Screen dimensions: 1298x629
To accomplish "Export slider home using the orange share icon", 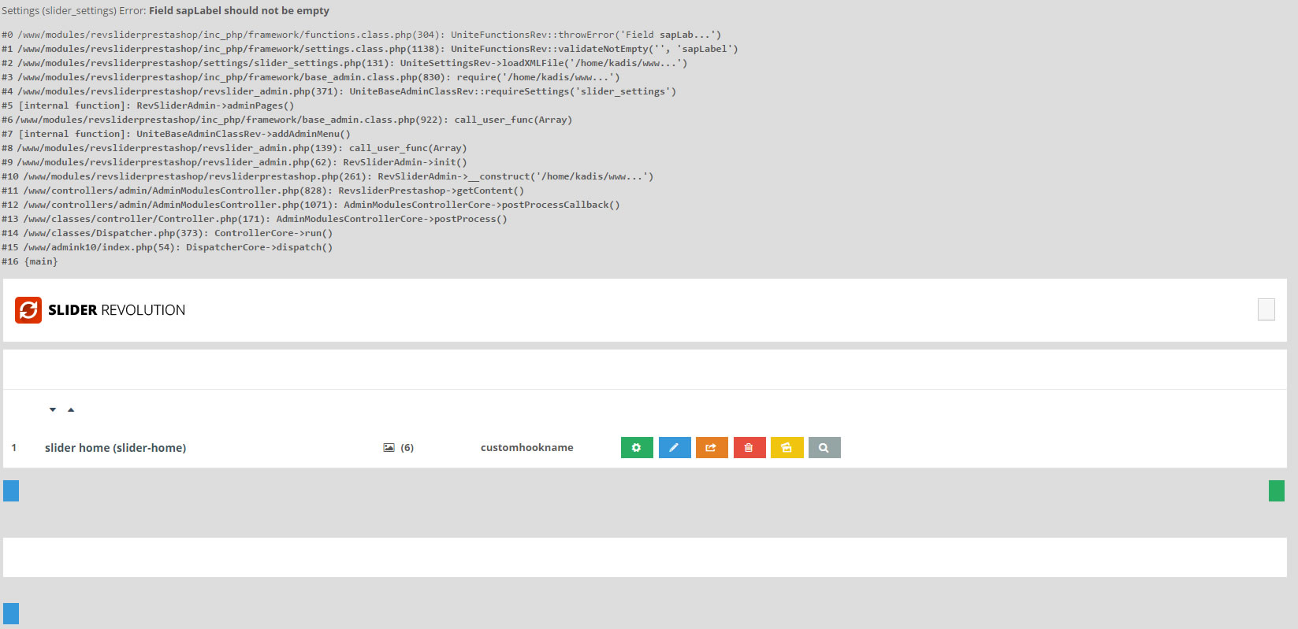I will 712,447.
